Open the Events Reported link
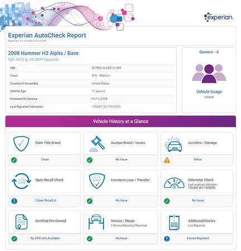This screenshot has width=241, height=251. [198, 238]
